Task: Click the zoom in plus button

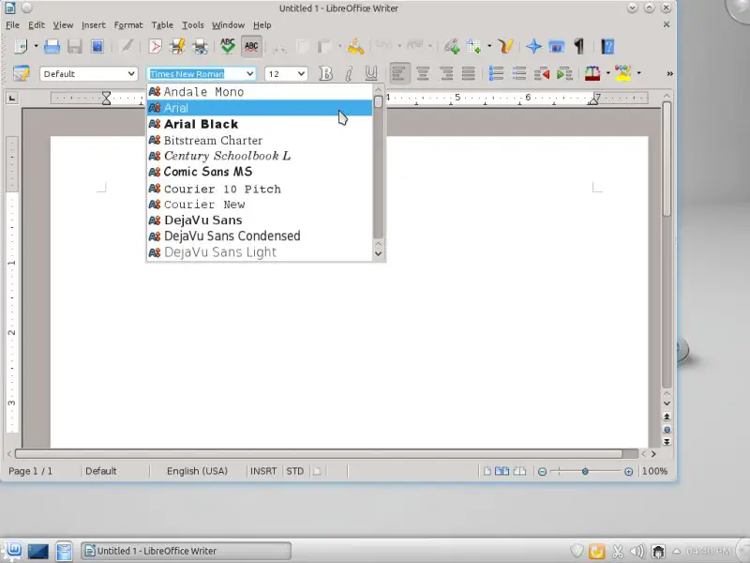Action: point(628,472)
